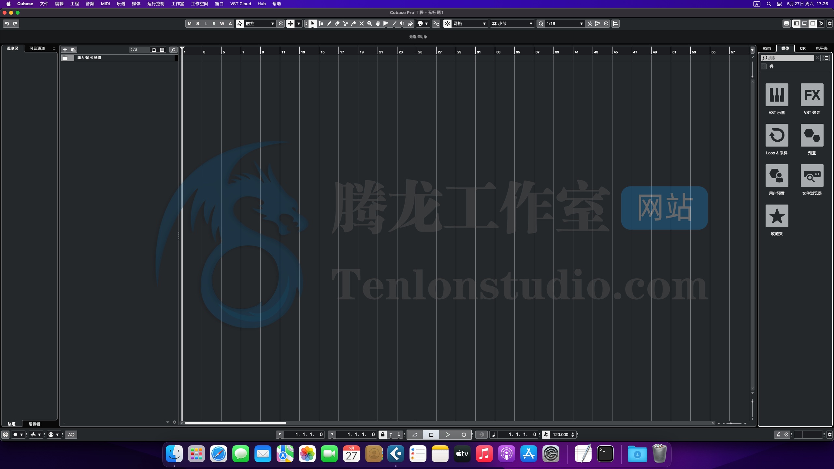Screen dimensions: 834x469
Task: Click the Undo arrow icon
Action: (x=7, y=23)
